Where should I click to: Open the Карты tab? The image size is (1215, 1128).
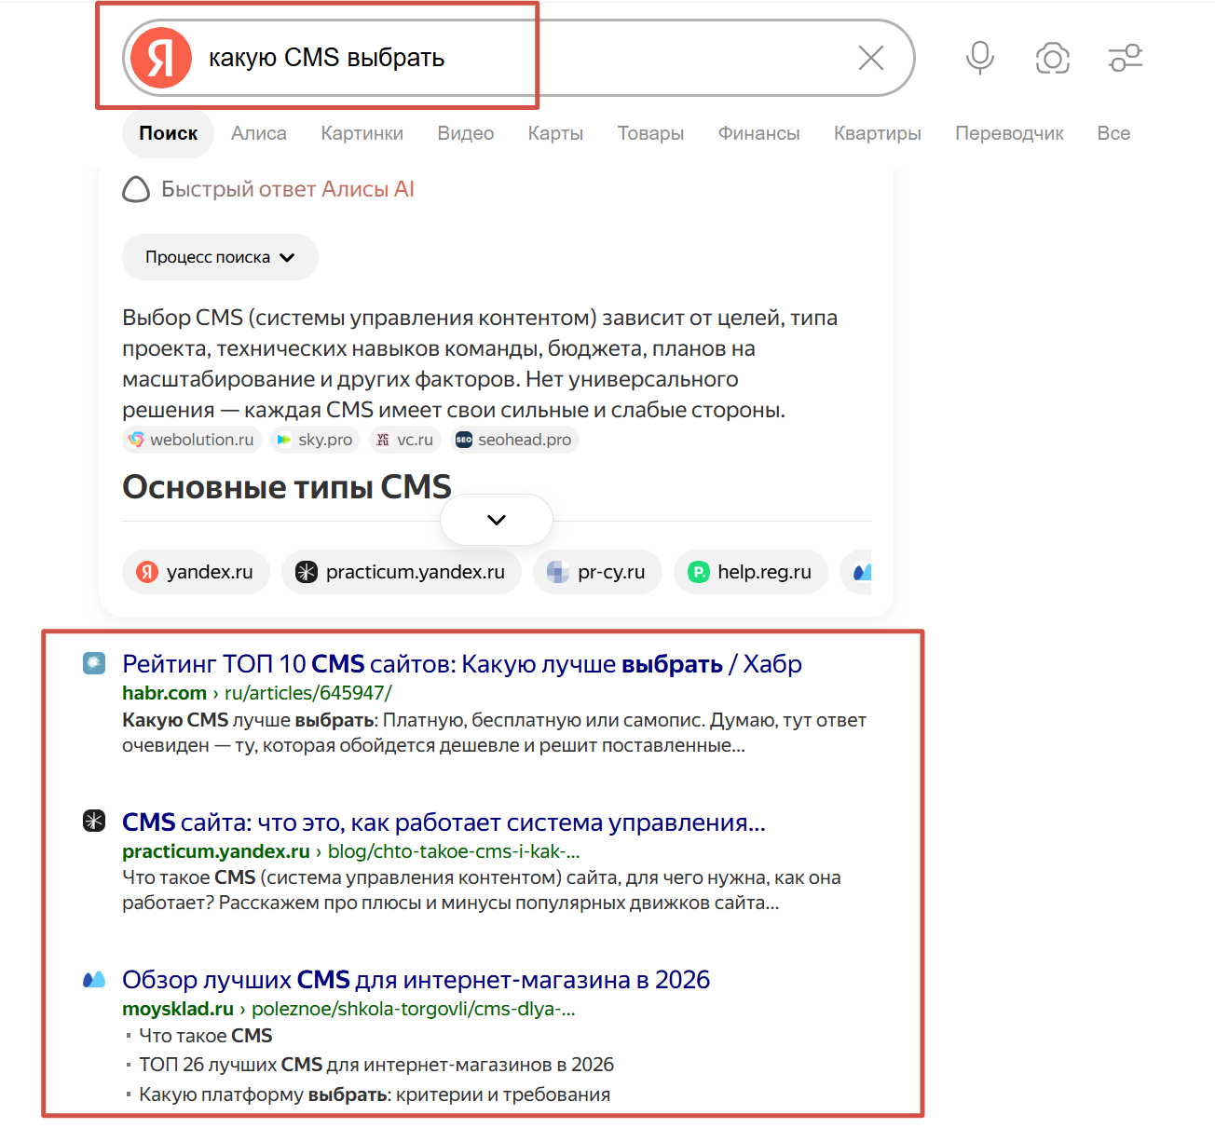tap(555, 133)
